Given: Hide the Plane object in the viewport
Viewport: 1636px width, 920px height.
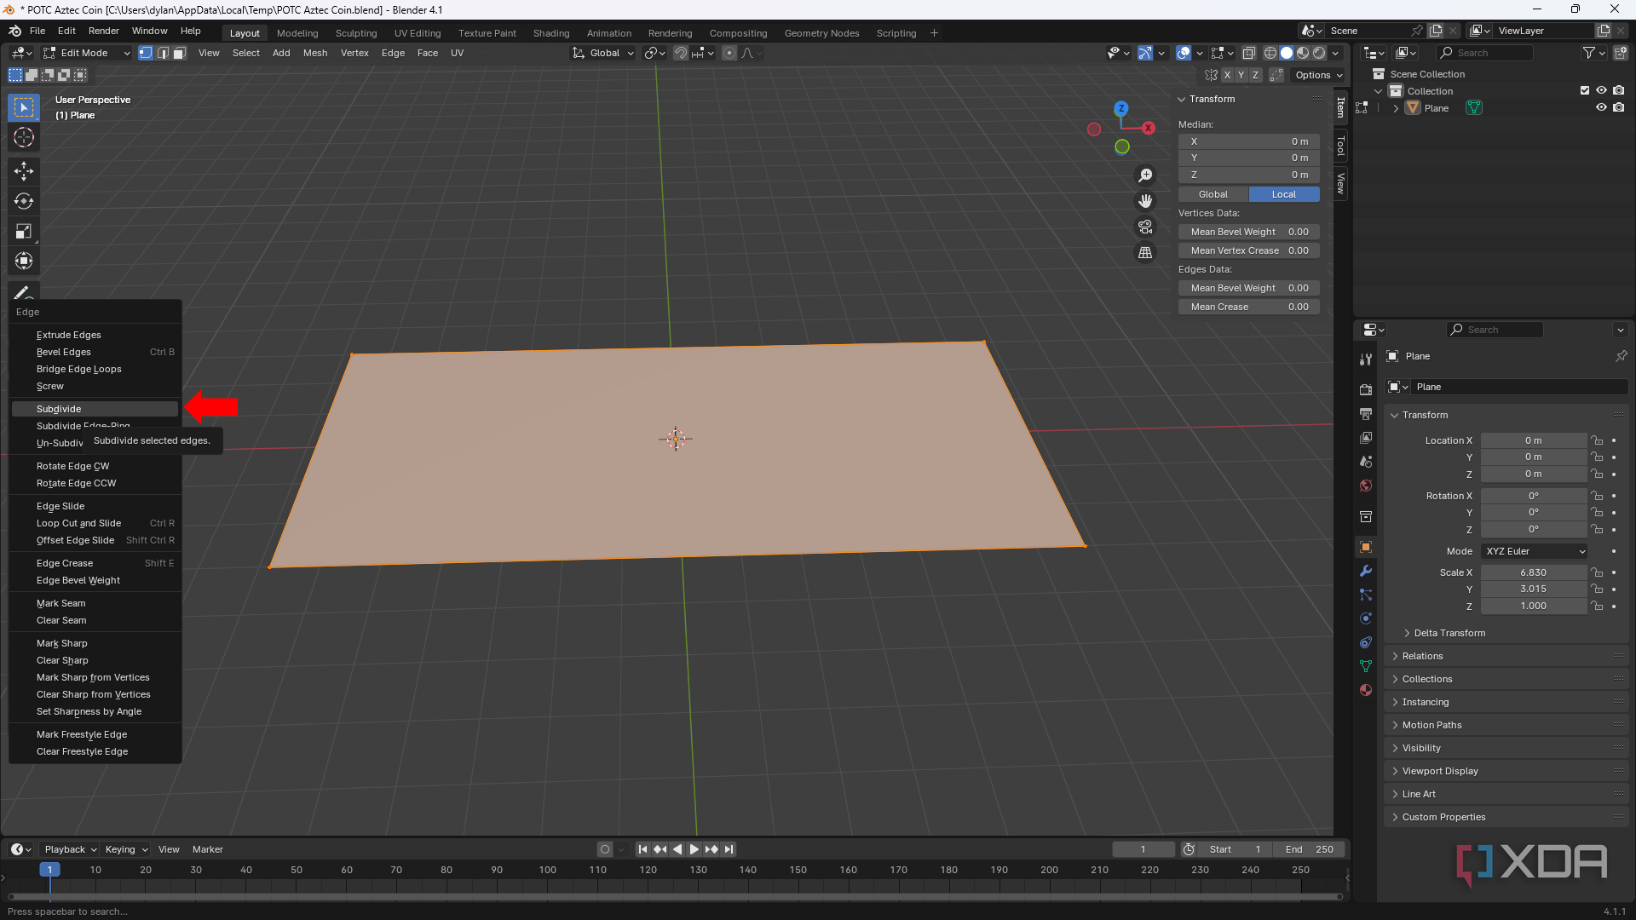Looking at the screenshot, I should pos(1602,107).
